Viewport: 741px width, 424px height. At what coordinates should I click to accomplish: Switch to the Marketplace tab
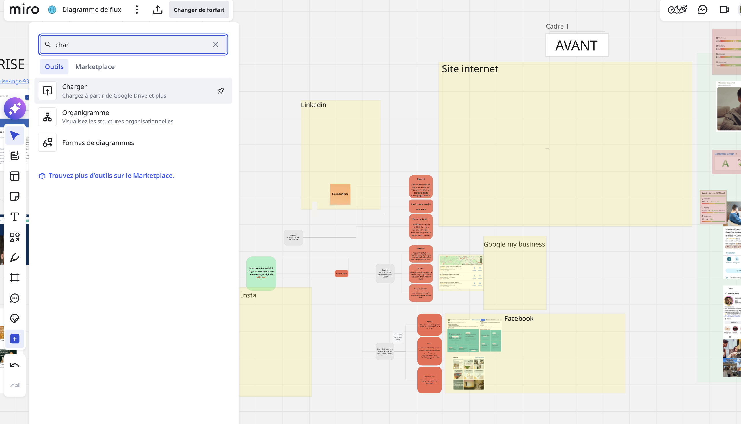tap(95, 67)
